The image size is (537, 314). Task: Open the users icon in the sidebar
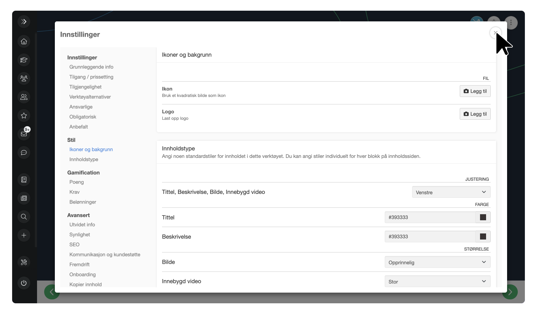[x=24, y=97]
